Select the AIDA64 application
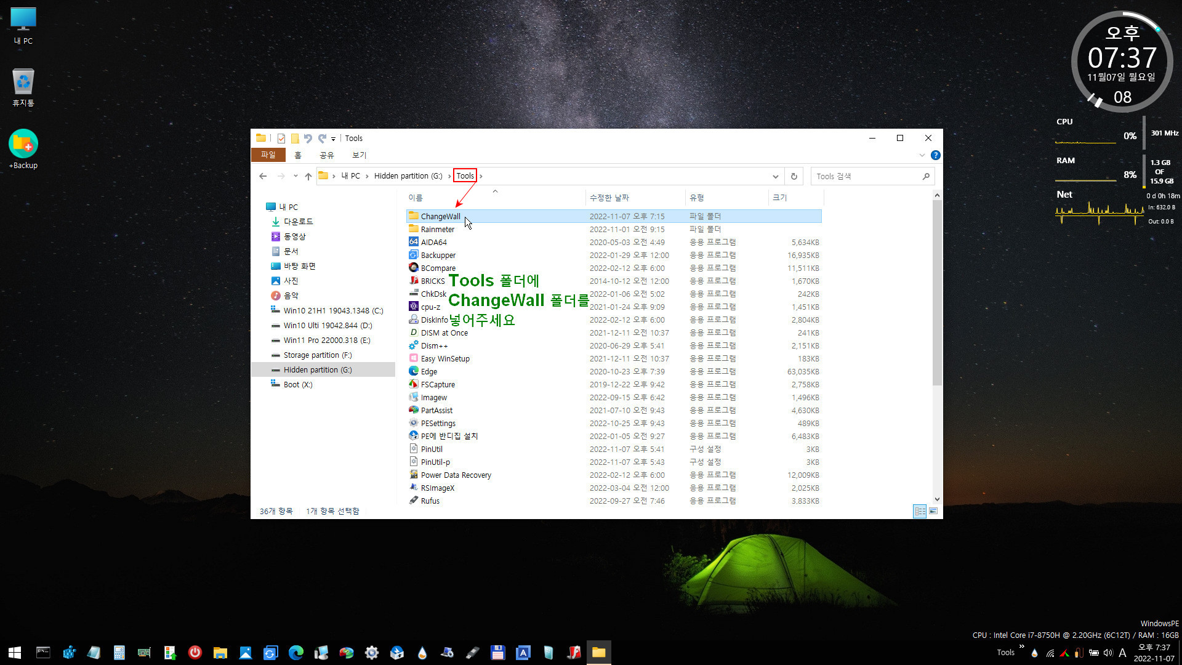The width and height of the screenshot is (1182, 665). click(x=614, y=242)
